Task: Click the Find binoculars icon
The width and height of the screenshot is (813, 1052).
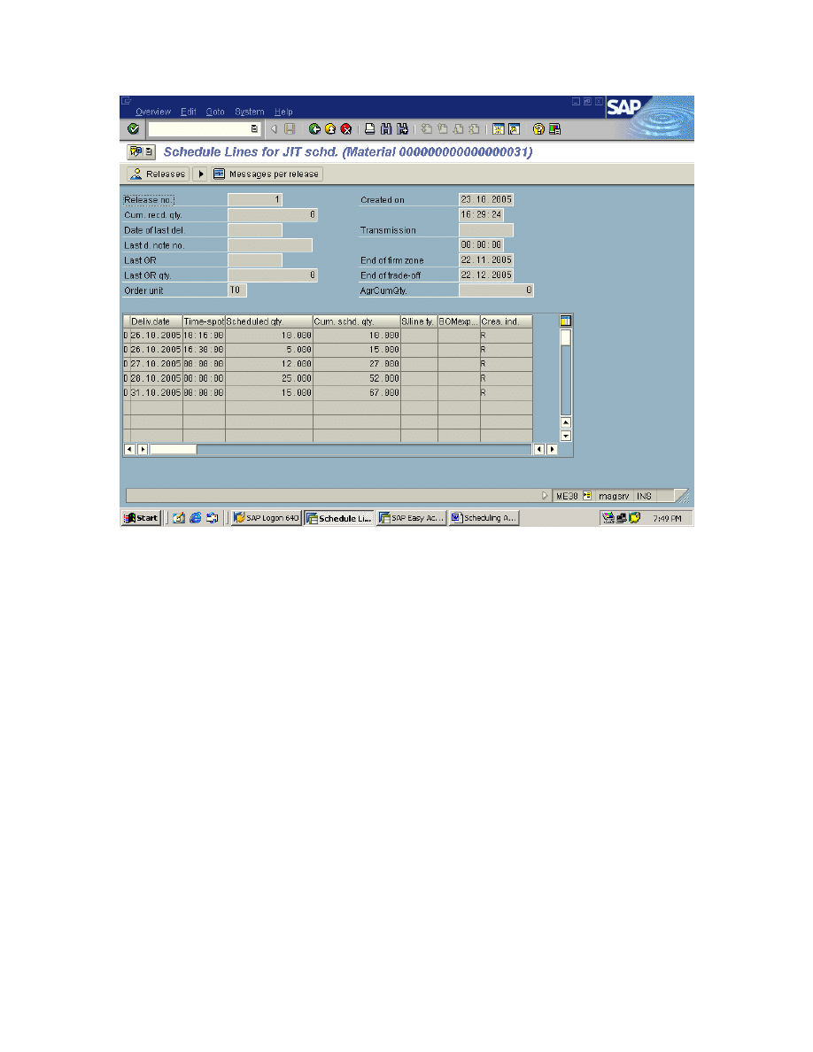Action: coord(386,129)
